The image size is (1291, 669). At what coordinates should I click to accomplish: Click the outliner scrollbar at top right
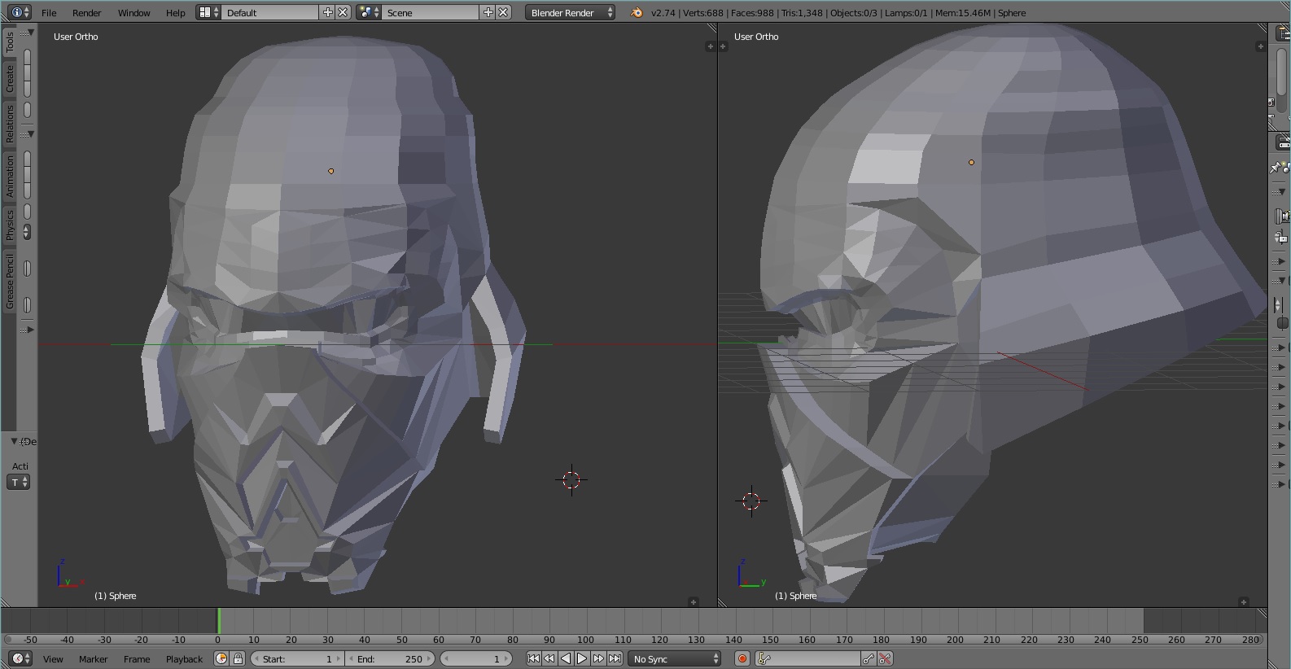coord(1280,72)
